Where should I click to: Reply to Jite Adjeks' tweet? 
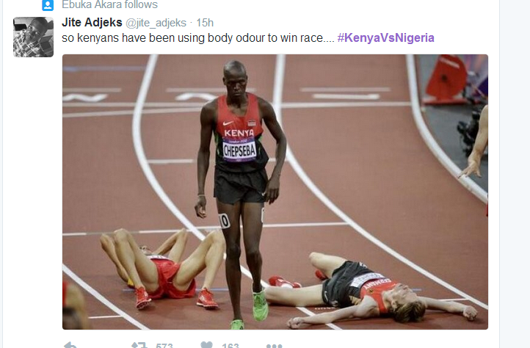tap(70, 344)
